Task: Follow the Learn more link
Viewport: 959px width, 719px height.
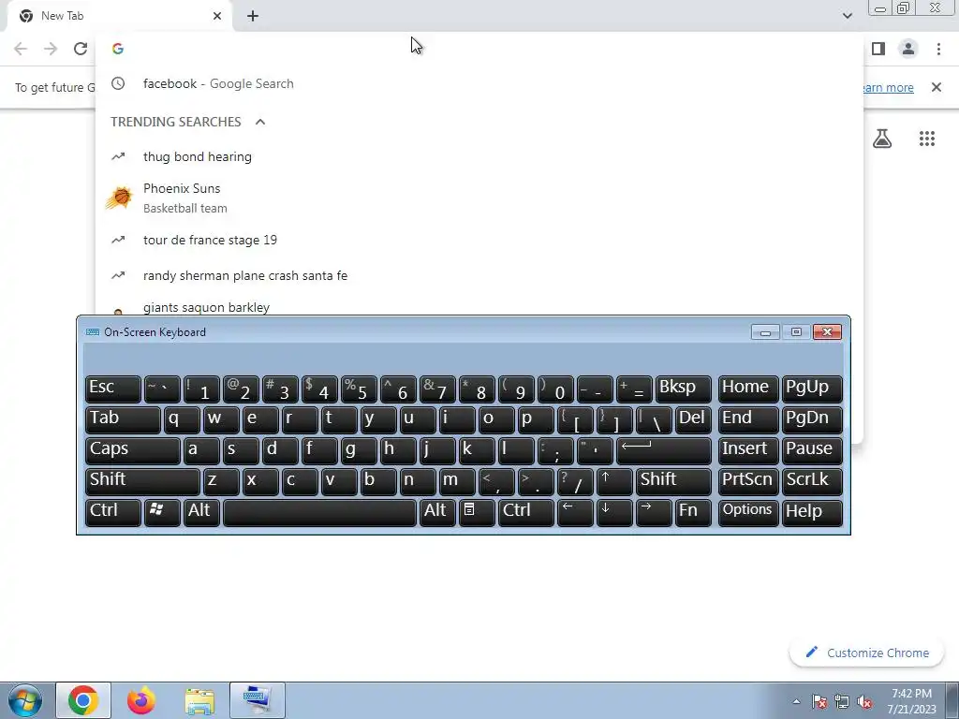Action: coord(887,87)
